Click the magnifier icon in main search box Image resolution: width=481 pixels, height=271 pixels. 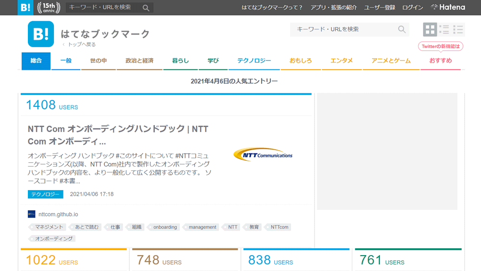click(402, 29)
